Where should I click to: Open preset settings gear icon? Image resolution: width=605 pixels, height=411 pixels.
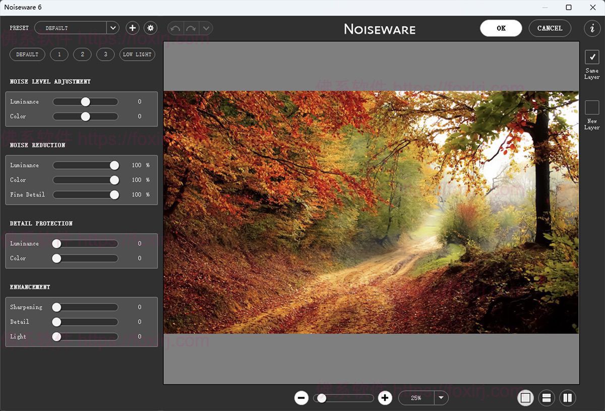pos(150,28)
